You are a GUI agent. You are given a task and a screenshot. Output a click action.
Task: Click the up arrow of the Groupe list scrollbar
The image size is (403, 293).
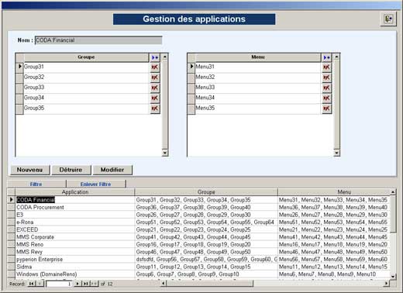click(x=165, y=57)
